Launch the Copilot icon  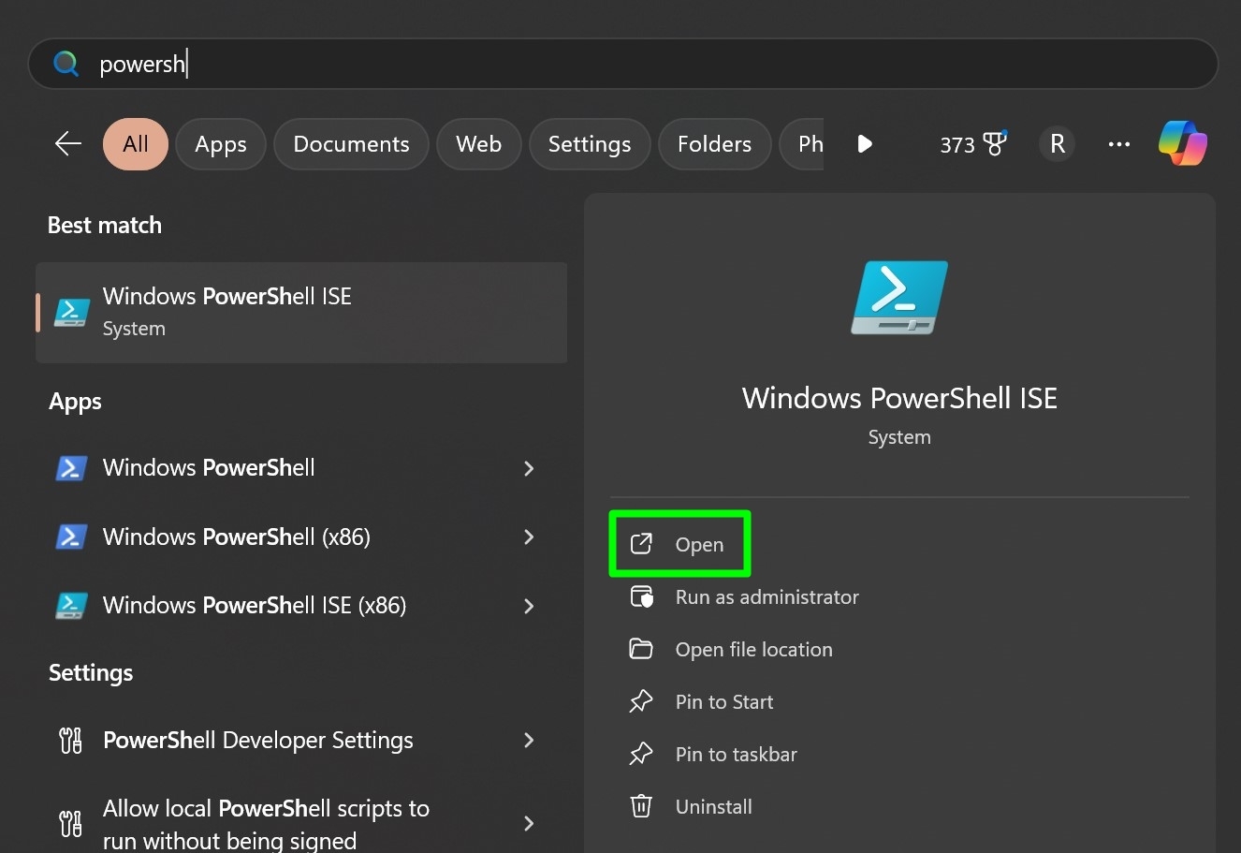click(1183, 143)
